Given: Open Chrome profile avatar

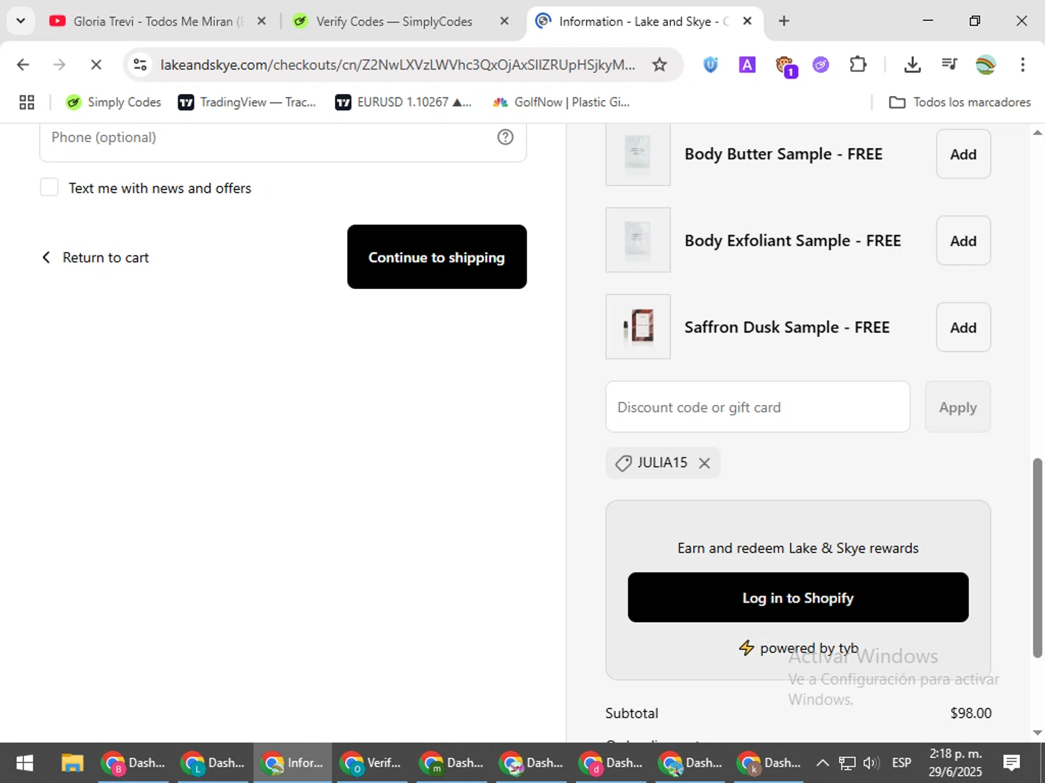Looking at the screenshot, I should coord(986,65).
